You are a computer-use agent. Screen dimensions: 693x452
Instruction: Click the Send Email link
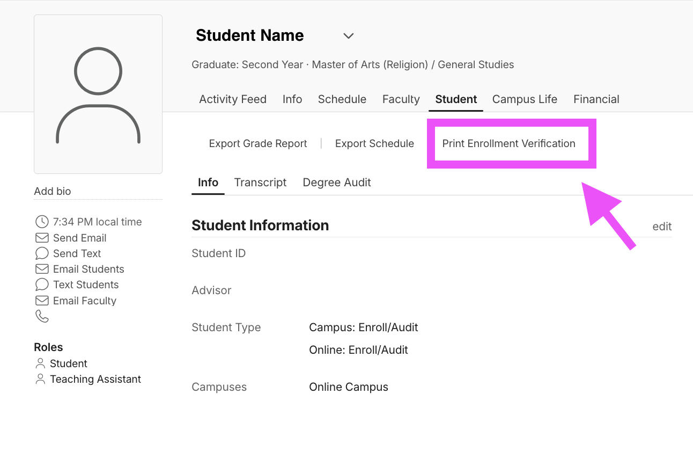pyautogui.click(x=80, y=238)
